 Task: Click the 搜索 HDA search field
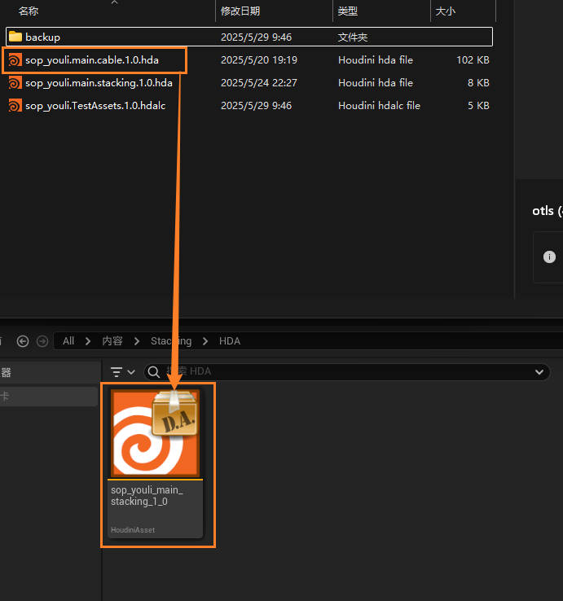(x=342, y=372)
